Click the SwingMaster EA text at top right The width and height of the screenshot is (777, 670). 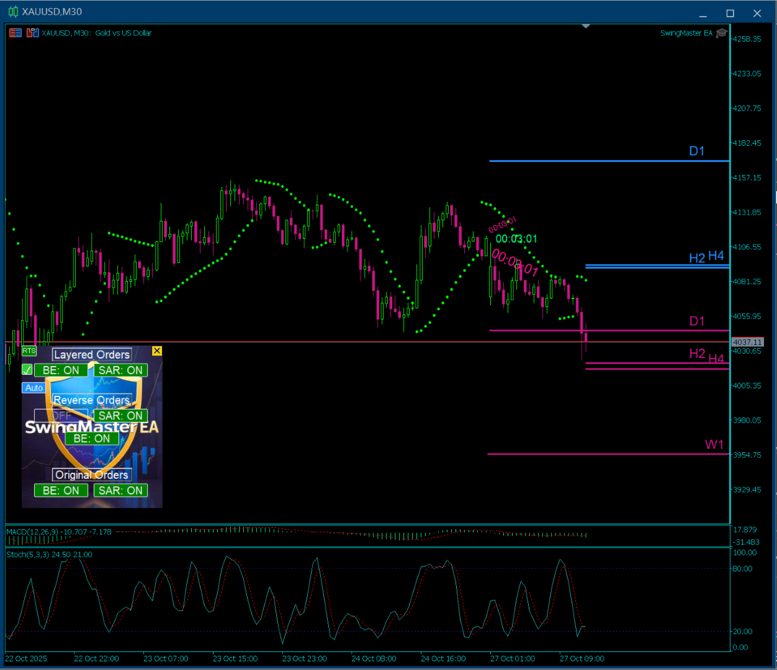point(686,33)
